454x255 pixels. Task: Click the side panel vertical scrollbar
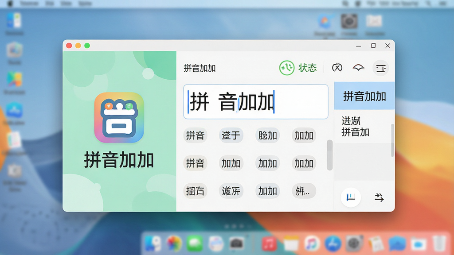[392, 140]
